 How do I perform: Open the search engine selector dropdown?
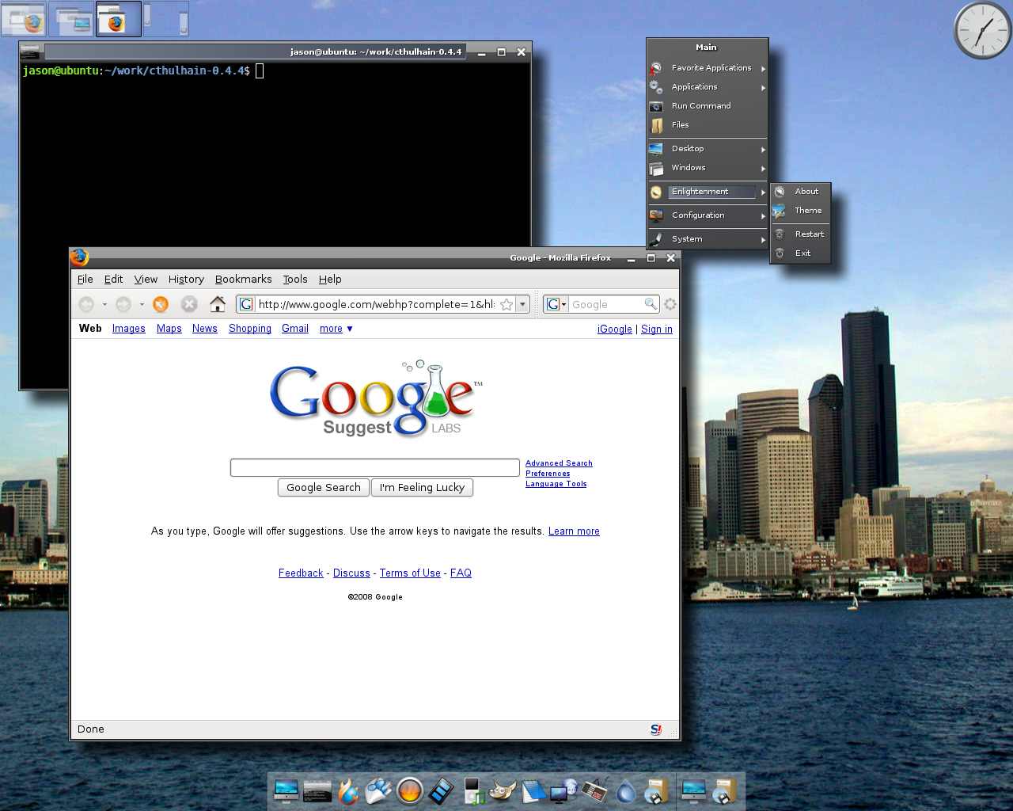556,304
